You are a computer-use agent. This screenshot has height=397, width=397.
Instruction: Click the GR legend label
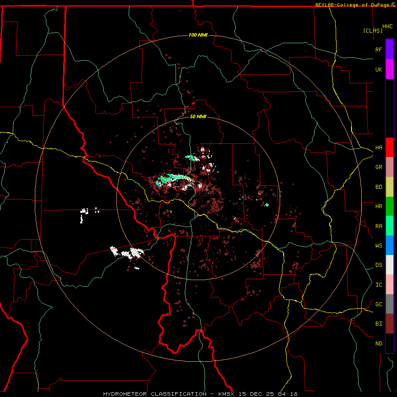point(379,167)
